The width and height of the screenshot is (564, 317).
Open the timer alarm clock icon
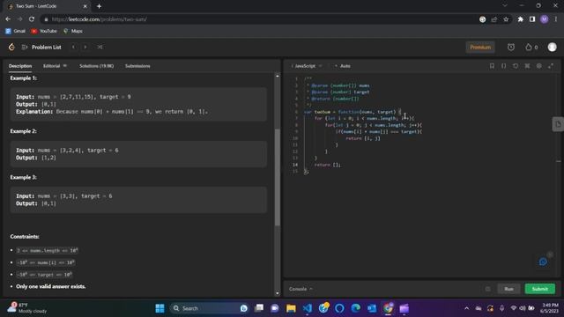[511, 47]
